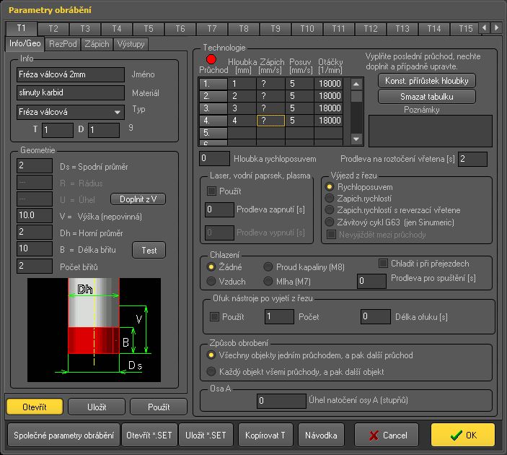Choose Proud kapaliny (M8) cooling
This screenshot has height=455, width=507.
[268, 267]
